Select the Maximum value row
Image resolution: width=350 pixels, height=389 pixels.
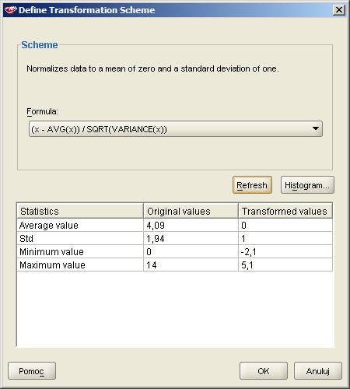(x=175, y=265)
